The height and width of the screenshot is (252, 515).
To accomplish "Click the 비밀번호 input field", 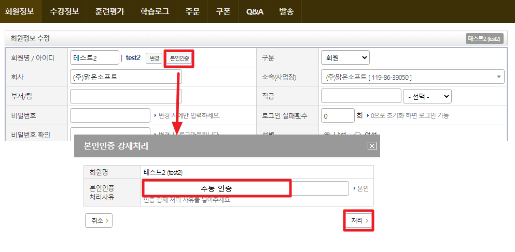I will pos(110,115).
